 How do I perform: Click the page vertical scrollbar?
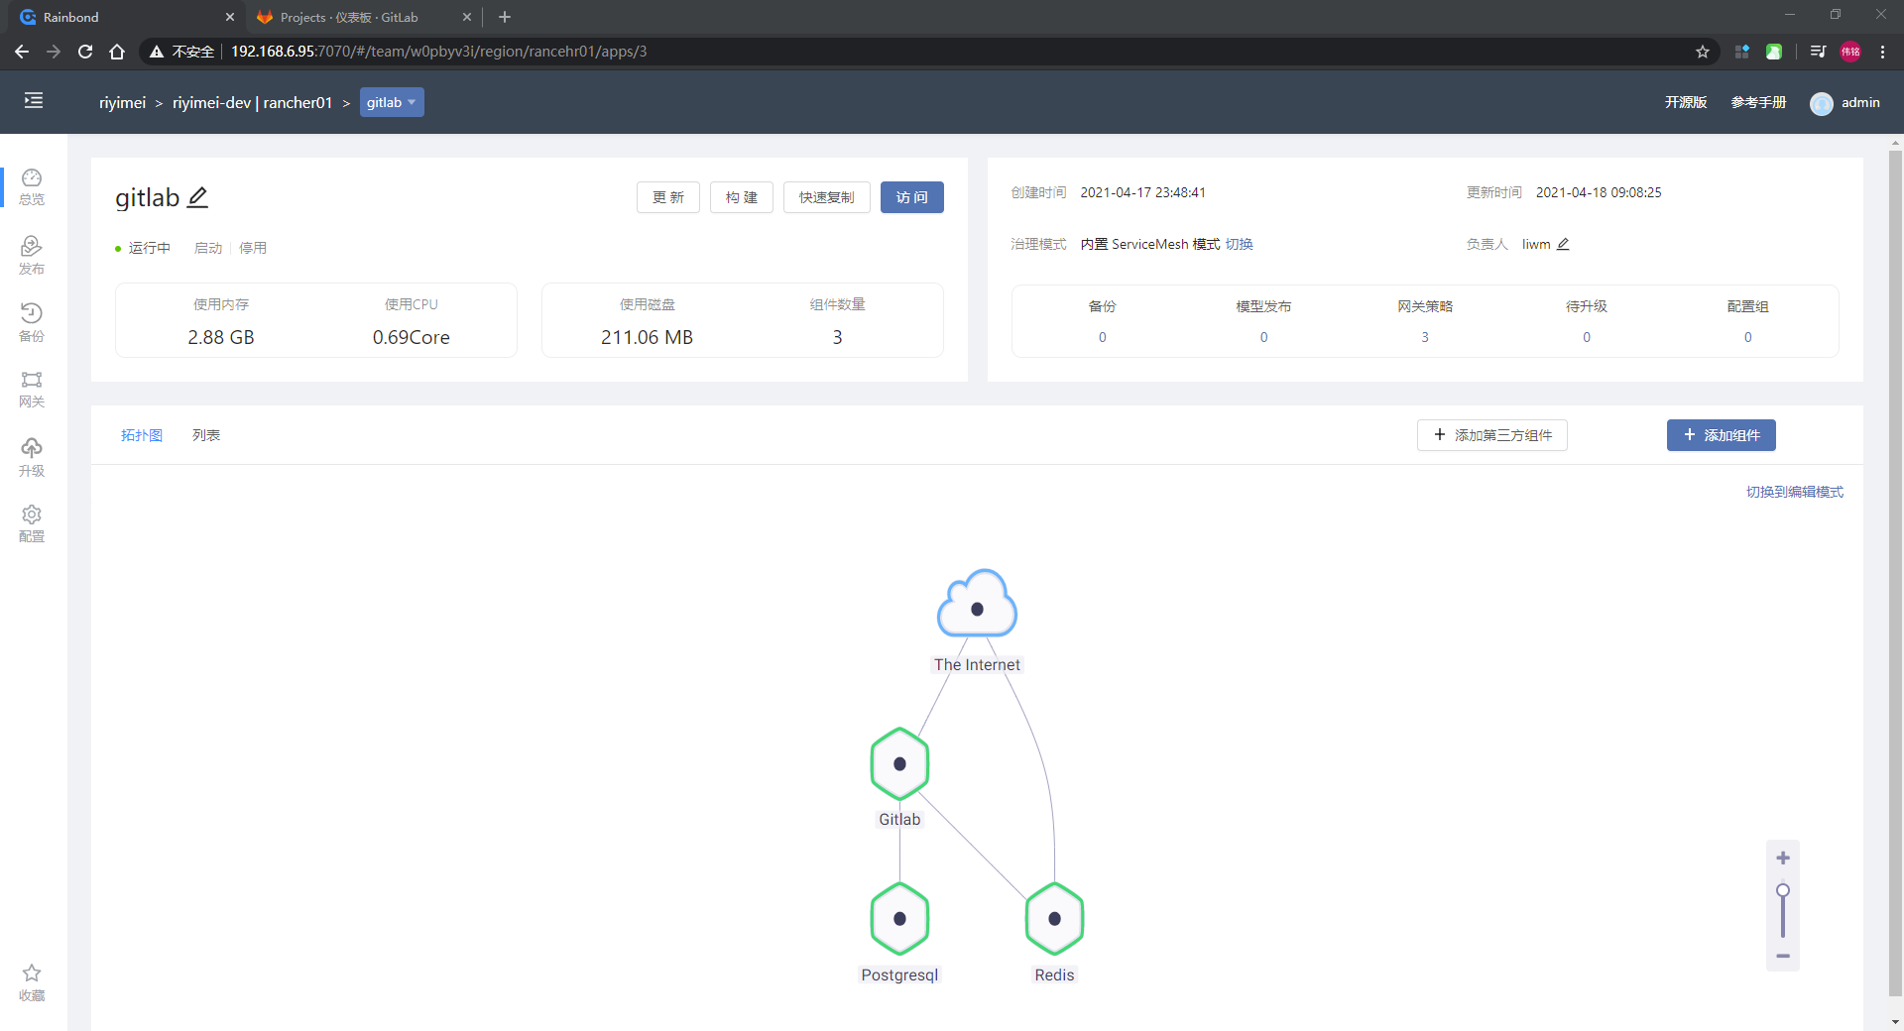point(1895,575)
